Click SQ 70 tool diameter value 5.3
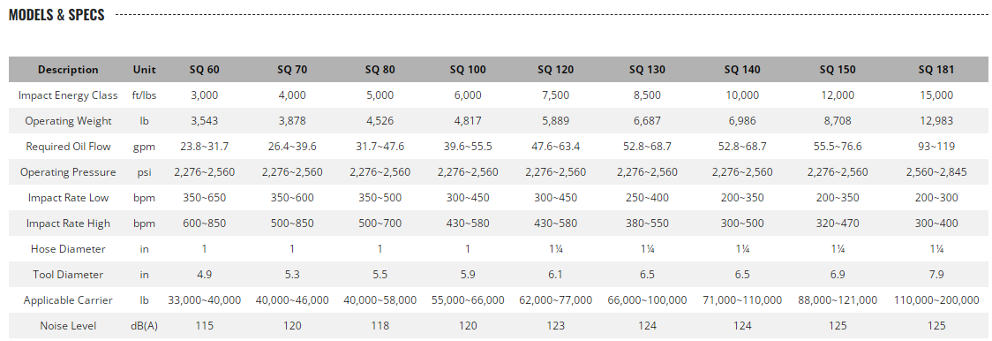Viewport: 992px width, 341px height. [291, 275]
